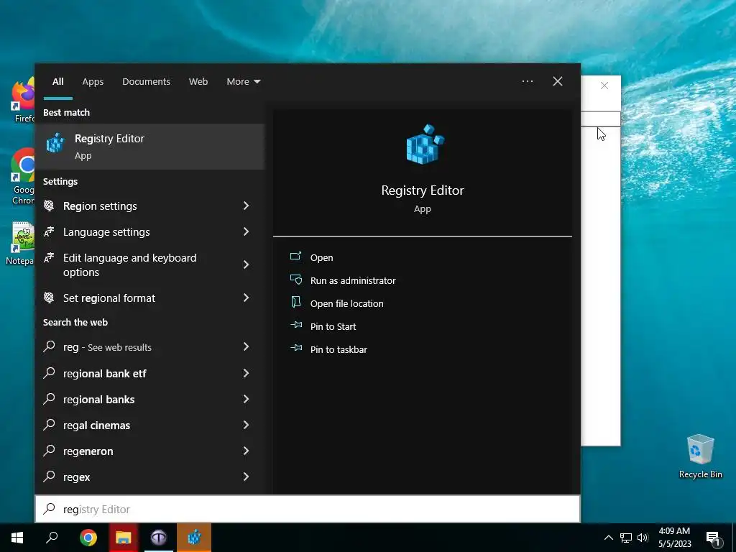Click the Pin to taskbar pin icon
Image resolution: width=736 pixels, height=552 pixels.
(296, 348)
